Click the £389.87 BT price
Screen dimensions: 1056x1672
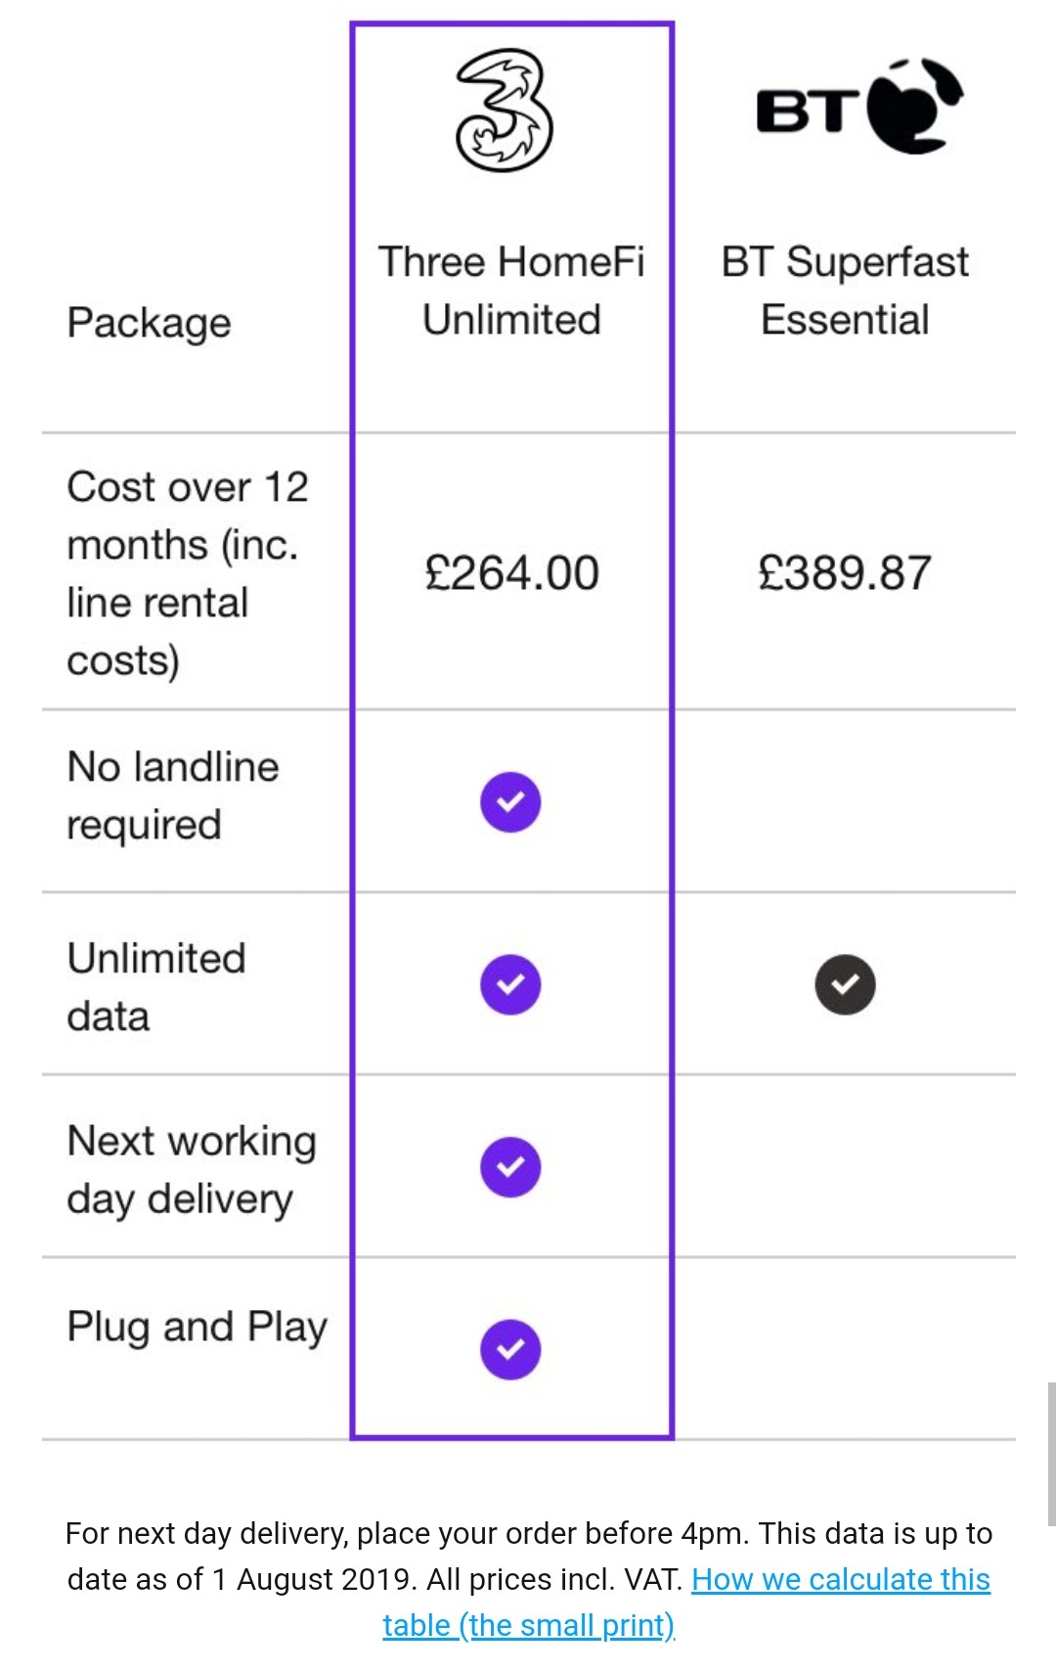pyautogui.click(x=845, y=572)
